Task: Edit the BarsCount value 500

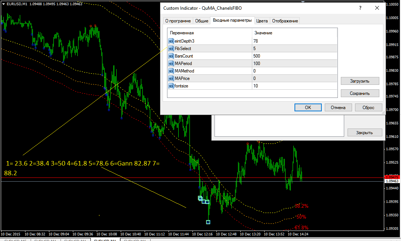Action: (x=294, y=56)
